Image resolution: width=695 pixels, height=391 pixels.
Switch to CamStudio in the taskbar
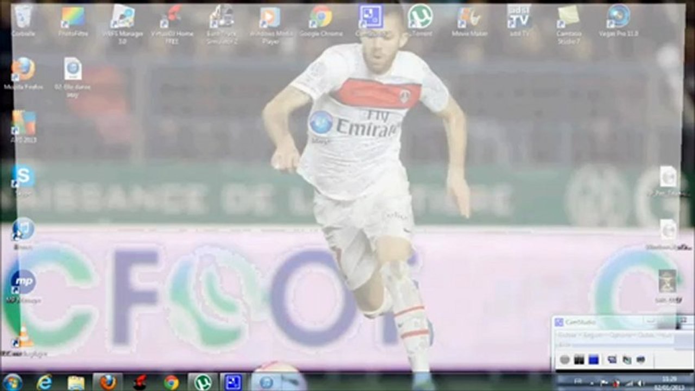pyautogui.click(x=234, y=382)
